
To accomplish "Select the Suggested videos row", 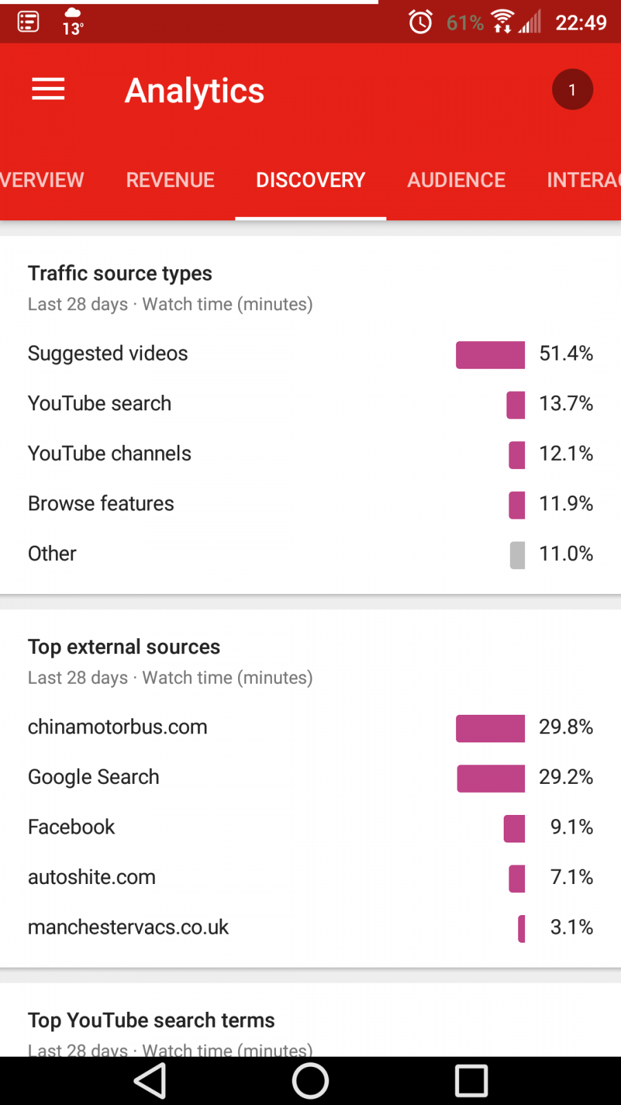I will point(310,354).
